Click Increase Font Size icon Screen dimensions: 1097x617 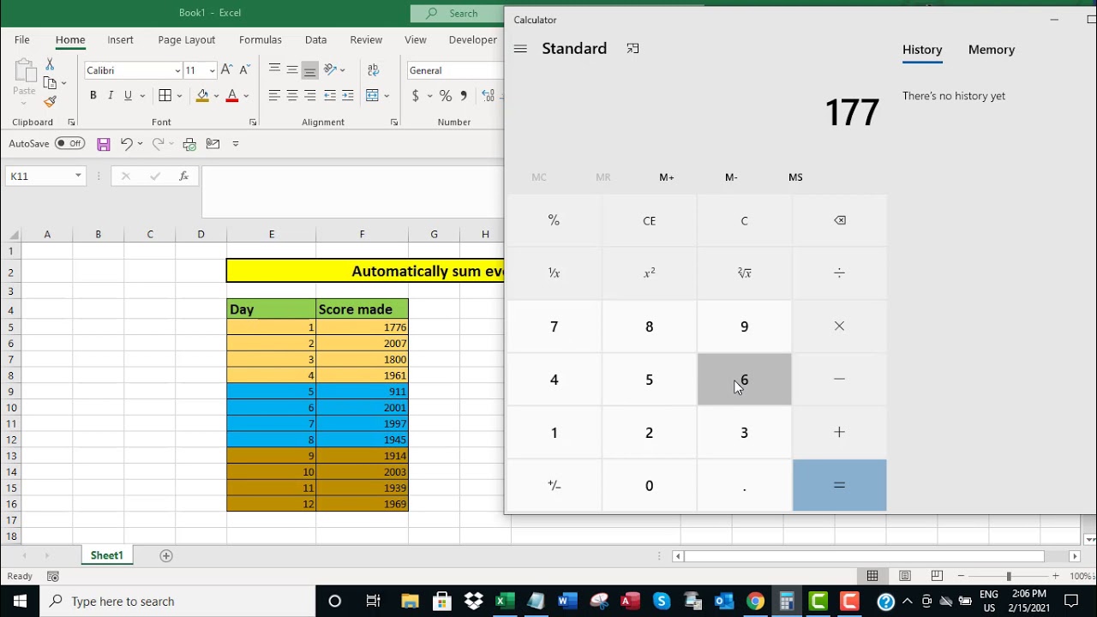click(226, 70)
